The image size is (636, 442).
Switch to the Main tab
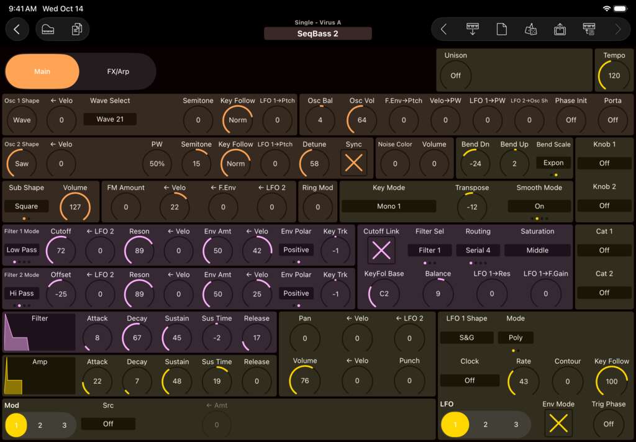coord(42,71)
